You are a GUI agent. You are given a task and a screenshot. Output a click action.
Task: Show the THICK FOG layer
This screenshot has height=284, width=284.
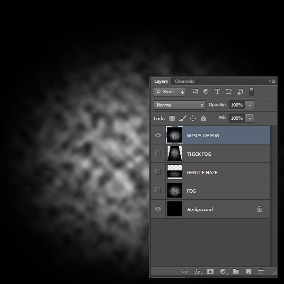(158, 153)
